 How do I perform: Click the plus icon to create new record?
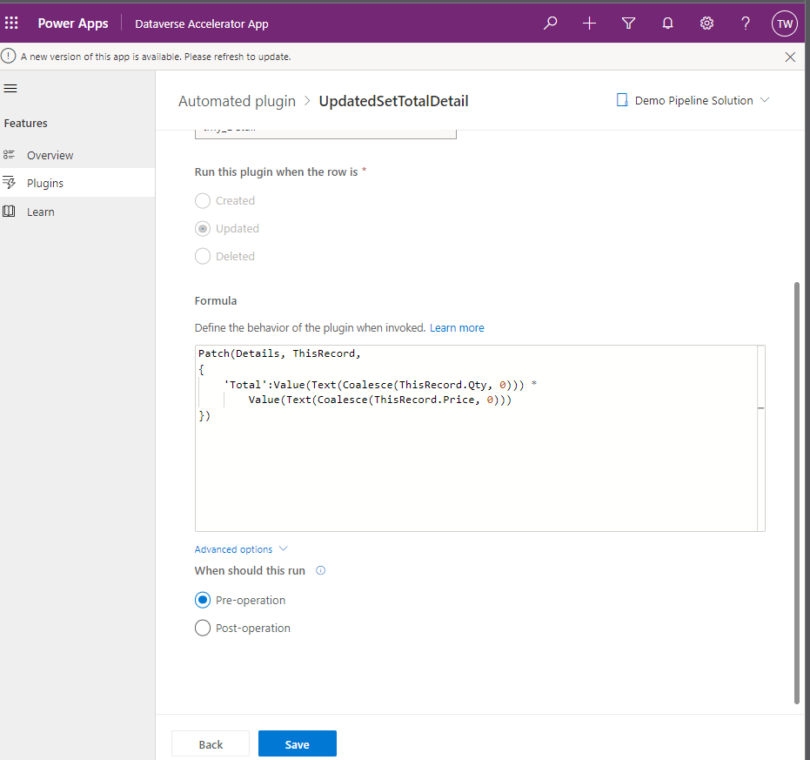coord(589,24)
